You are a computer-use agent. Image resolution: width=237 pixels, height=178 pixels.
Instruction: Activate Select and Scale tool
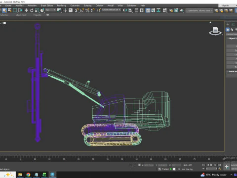tap(37, 10)
